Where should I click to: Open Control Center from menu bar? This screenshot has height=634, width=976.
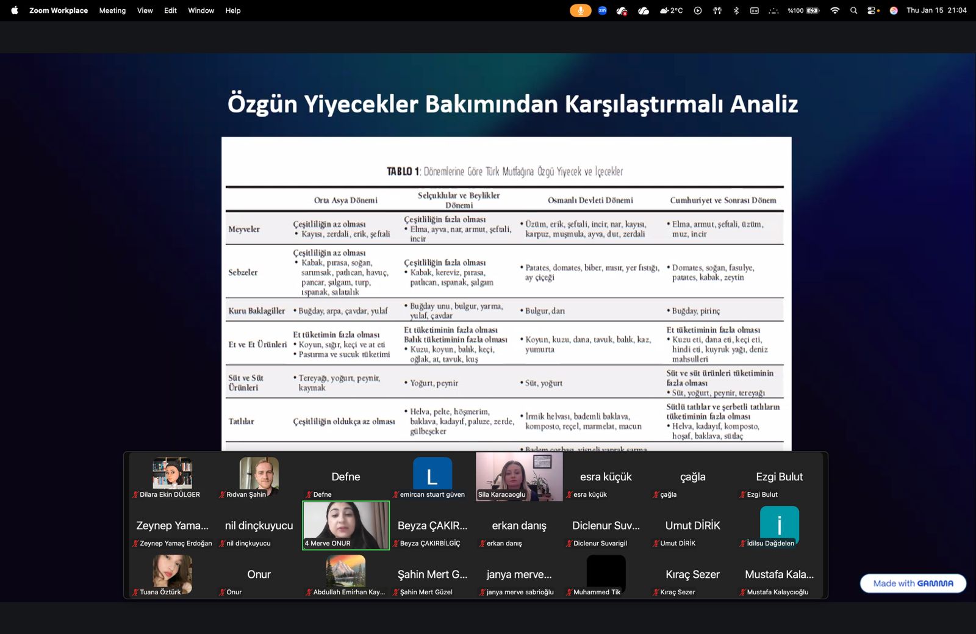click(x=873, y=10)
